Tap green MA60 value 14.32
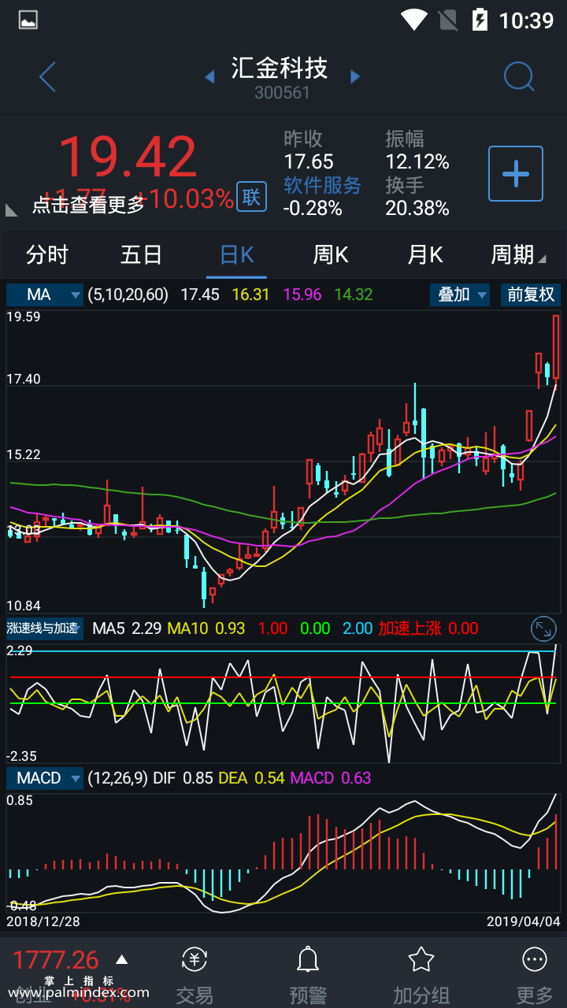 (354, 295)
